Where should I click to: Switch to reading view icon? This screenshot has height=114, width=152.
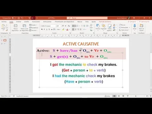(123, 96)
